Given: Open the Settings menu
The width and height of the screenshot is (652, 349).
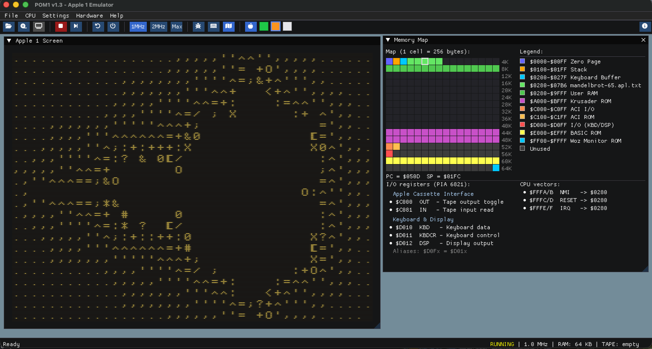Looking at the screenshot, I should (56, 15).
